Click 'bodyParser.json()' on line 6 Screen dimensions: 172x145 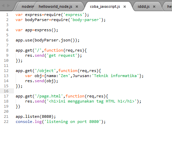(x=55, y=40)
